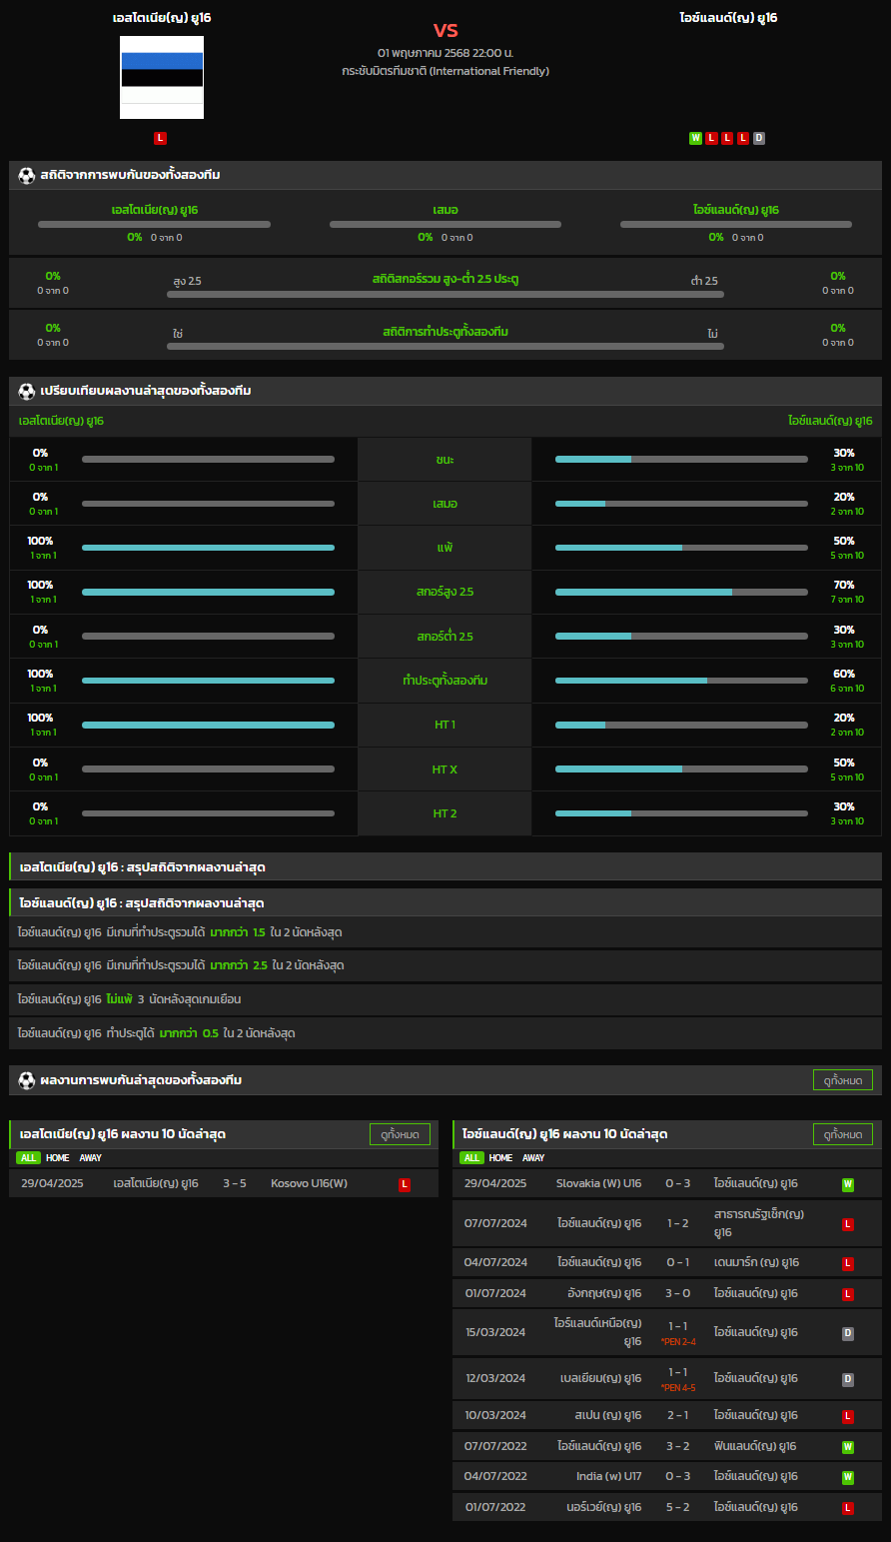
Task: Click the 3 - 5 score in Estonia's results
Action: (x=235, y=1184)
